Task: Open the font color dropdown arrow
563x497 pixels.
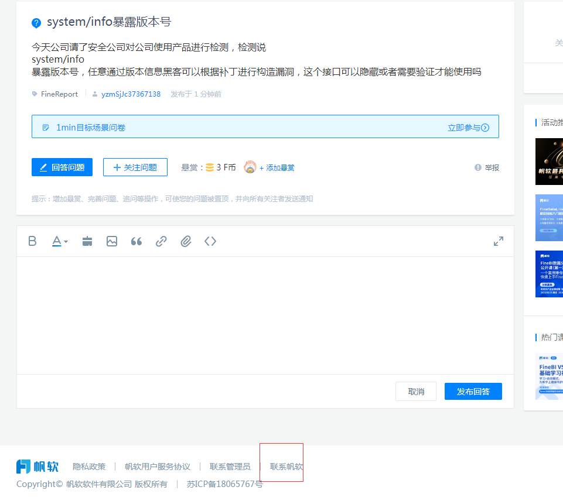Action: [66, 242]
